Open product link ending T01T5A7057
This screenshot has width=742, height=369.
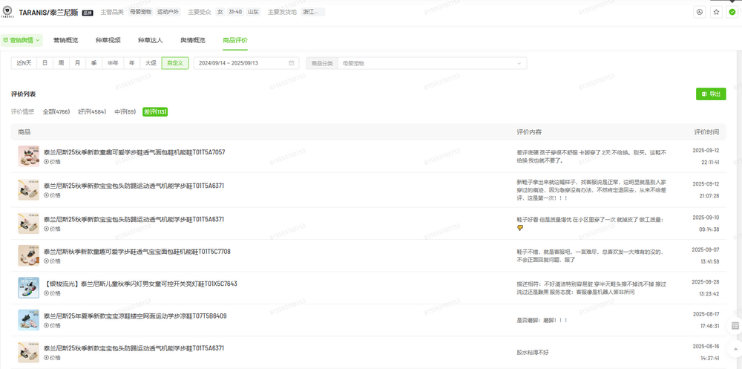tap(134, 152)
